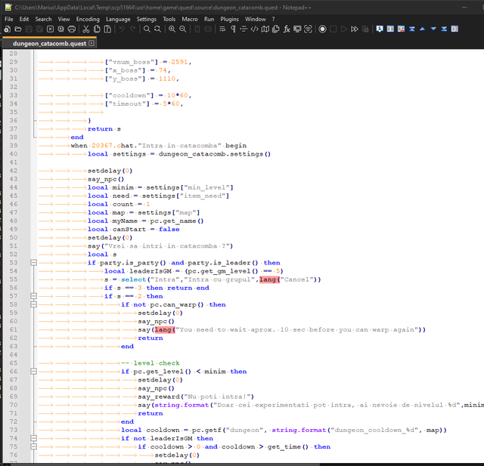The width and height of the screenshot is (484, 466).
Task: Open the Document Map icon
Action: 265,29
